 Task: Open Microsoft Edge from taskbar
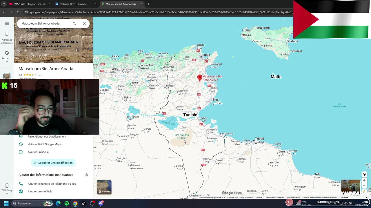(58, 203)
